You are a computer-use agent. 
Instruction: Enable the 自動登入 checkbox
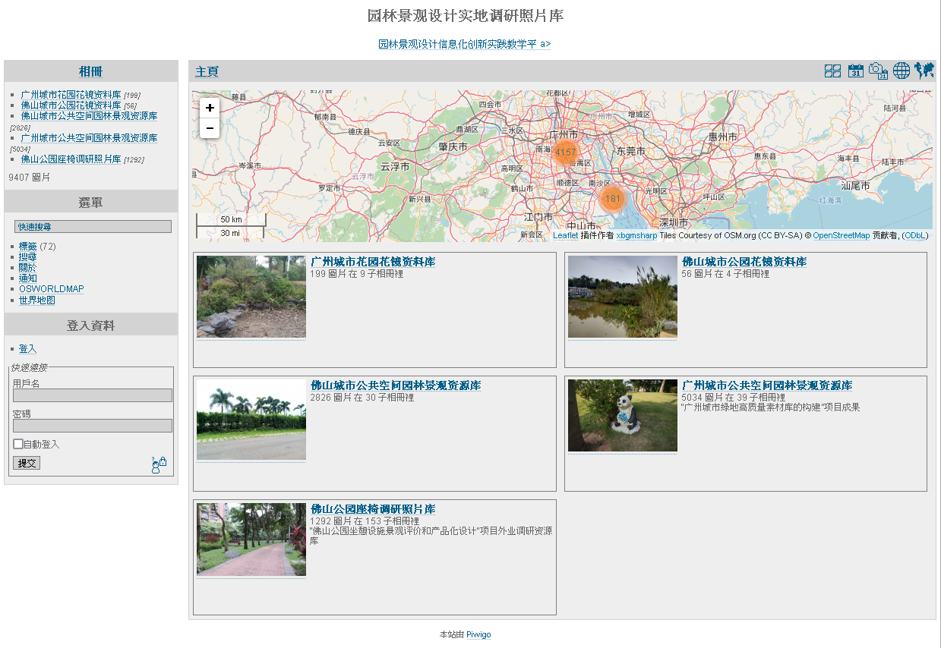18,444
